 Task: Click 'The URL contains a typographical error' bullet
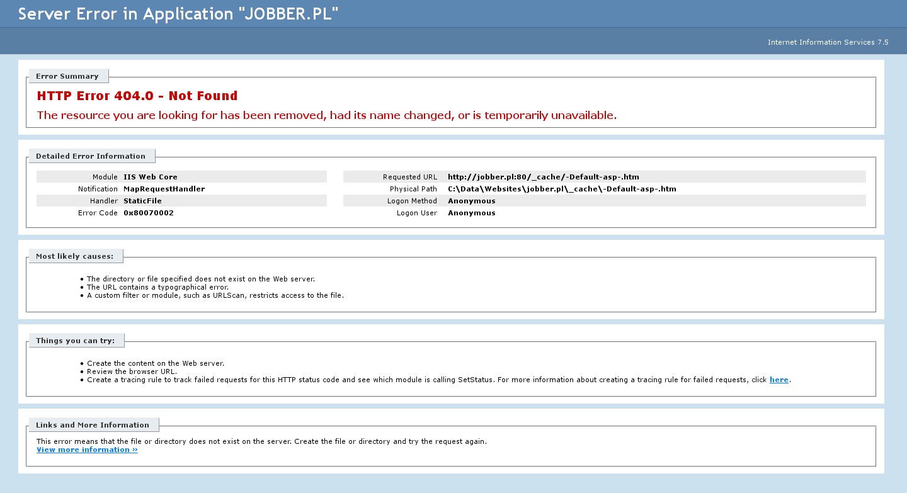pos(157,287)
